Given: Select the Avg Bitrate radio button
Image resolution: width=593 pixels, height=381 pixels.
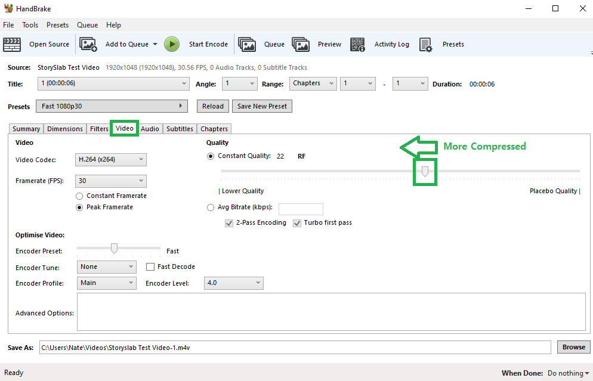Looking at the screenshot, I should (x=211, y=207).
